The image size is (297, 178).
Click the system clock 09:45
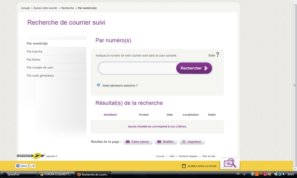coord(291,174)
